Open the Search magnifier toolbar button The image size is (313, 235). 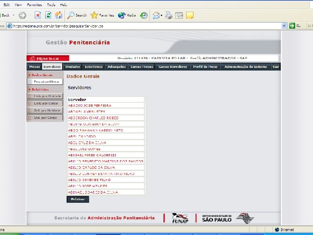pyautogui.click(x=77, y=15)
